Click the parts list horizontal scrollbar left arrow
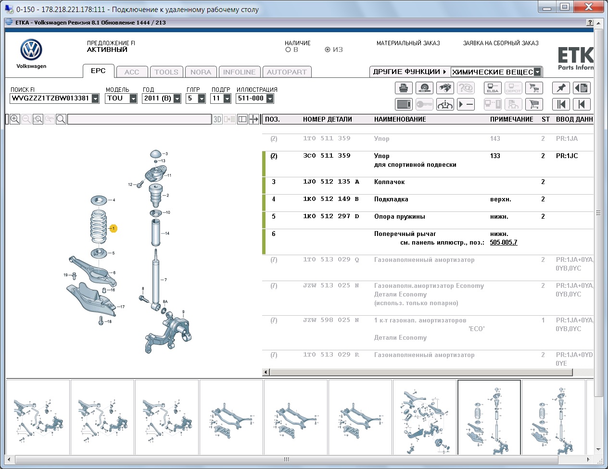Viewport: 608px width, 469px height. (x=266, y=372)
